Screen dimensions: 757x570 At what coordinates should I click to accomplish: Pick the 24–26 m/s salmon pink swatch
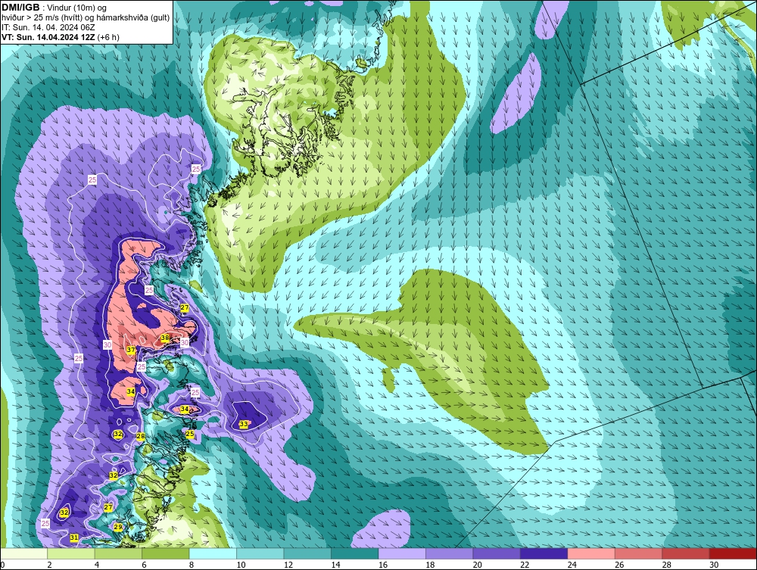point(591,553)
